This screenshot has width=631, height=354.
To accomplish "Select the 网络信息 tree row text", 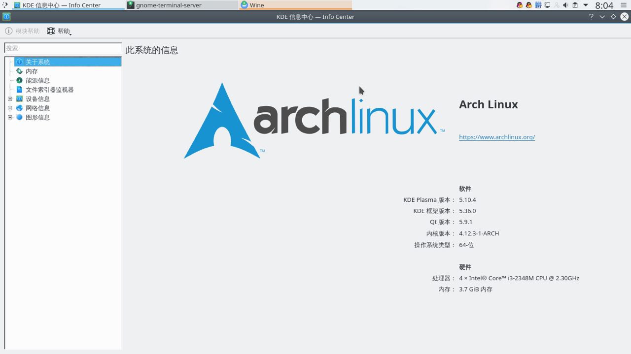I will 38,108.
